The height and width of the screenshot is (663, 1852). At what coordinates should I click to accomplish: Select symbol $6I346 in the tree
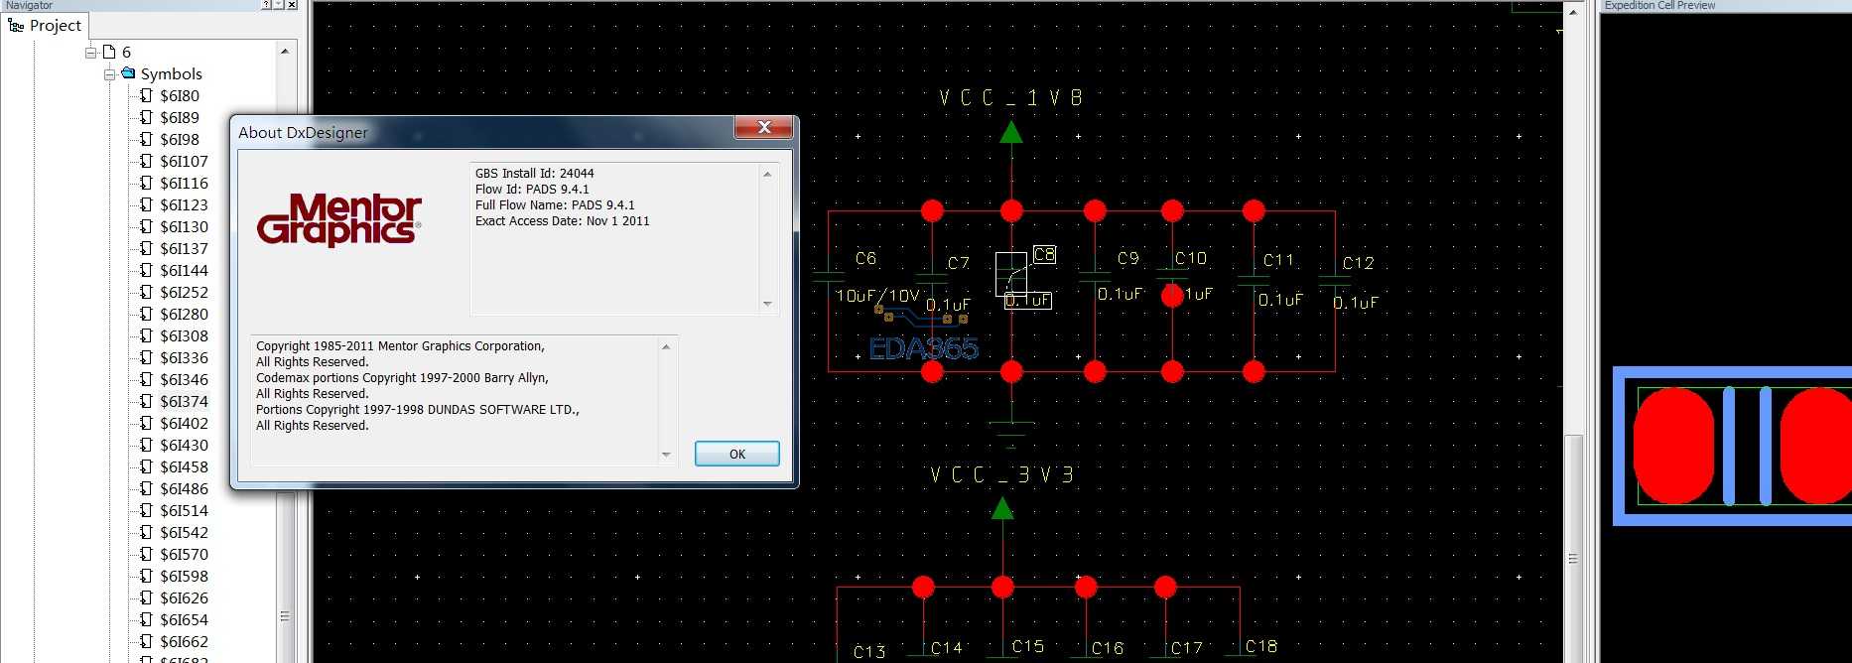(184, 380)
